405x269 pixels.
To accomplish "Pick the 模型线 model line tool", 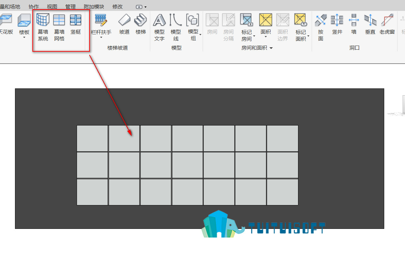I will point(176,27).
